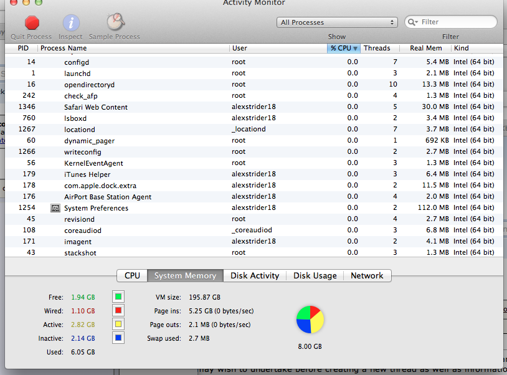Click the red Wired memory color swatch
Viewport: 507px width, 375px height.
click(x=118, y=311)
